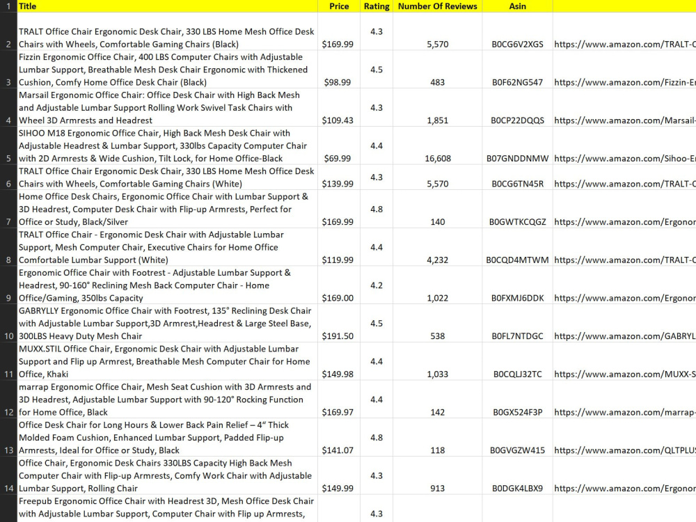Select the Number Of Reviews header cell

click(x=437, y=6)
